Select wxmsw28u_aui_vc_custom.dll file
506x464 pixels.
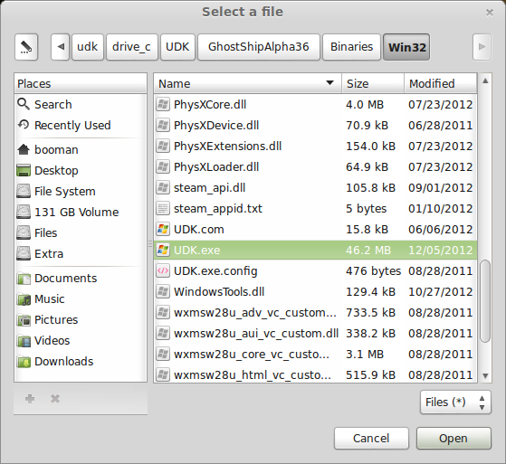click(315, 333)
